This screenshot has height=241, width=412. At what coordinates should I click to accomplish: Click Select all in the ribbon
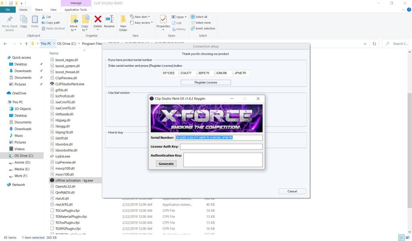point(201,17)
